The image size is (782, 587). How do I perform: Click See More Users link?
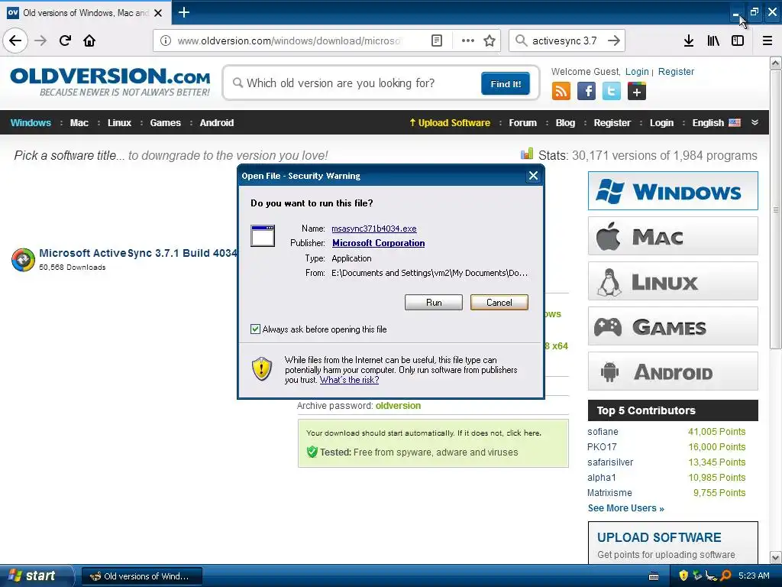(x=625, y=508)
